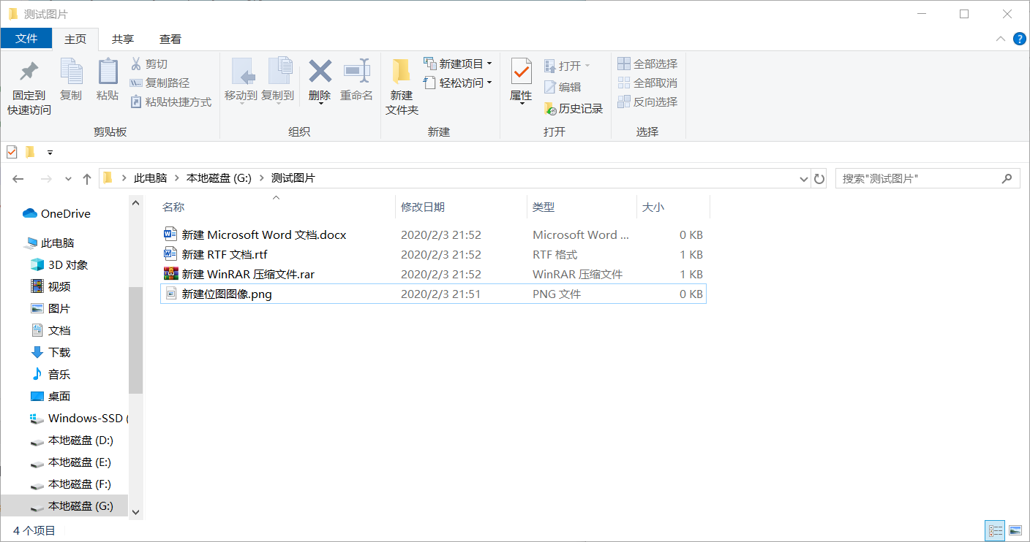Click the folder icon in the quick access toolbar
Screen dimensions: 1030x542
pyautogui.click(x=30, y=152)
